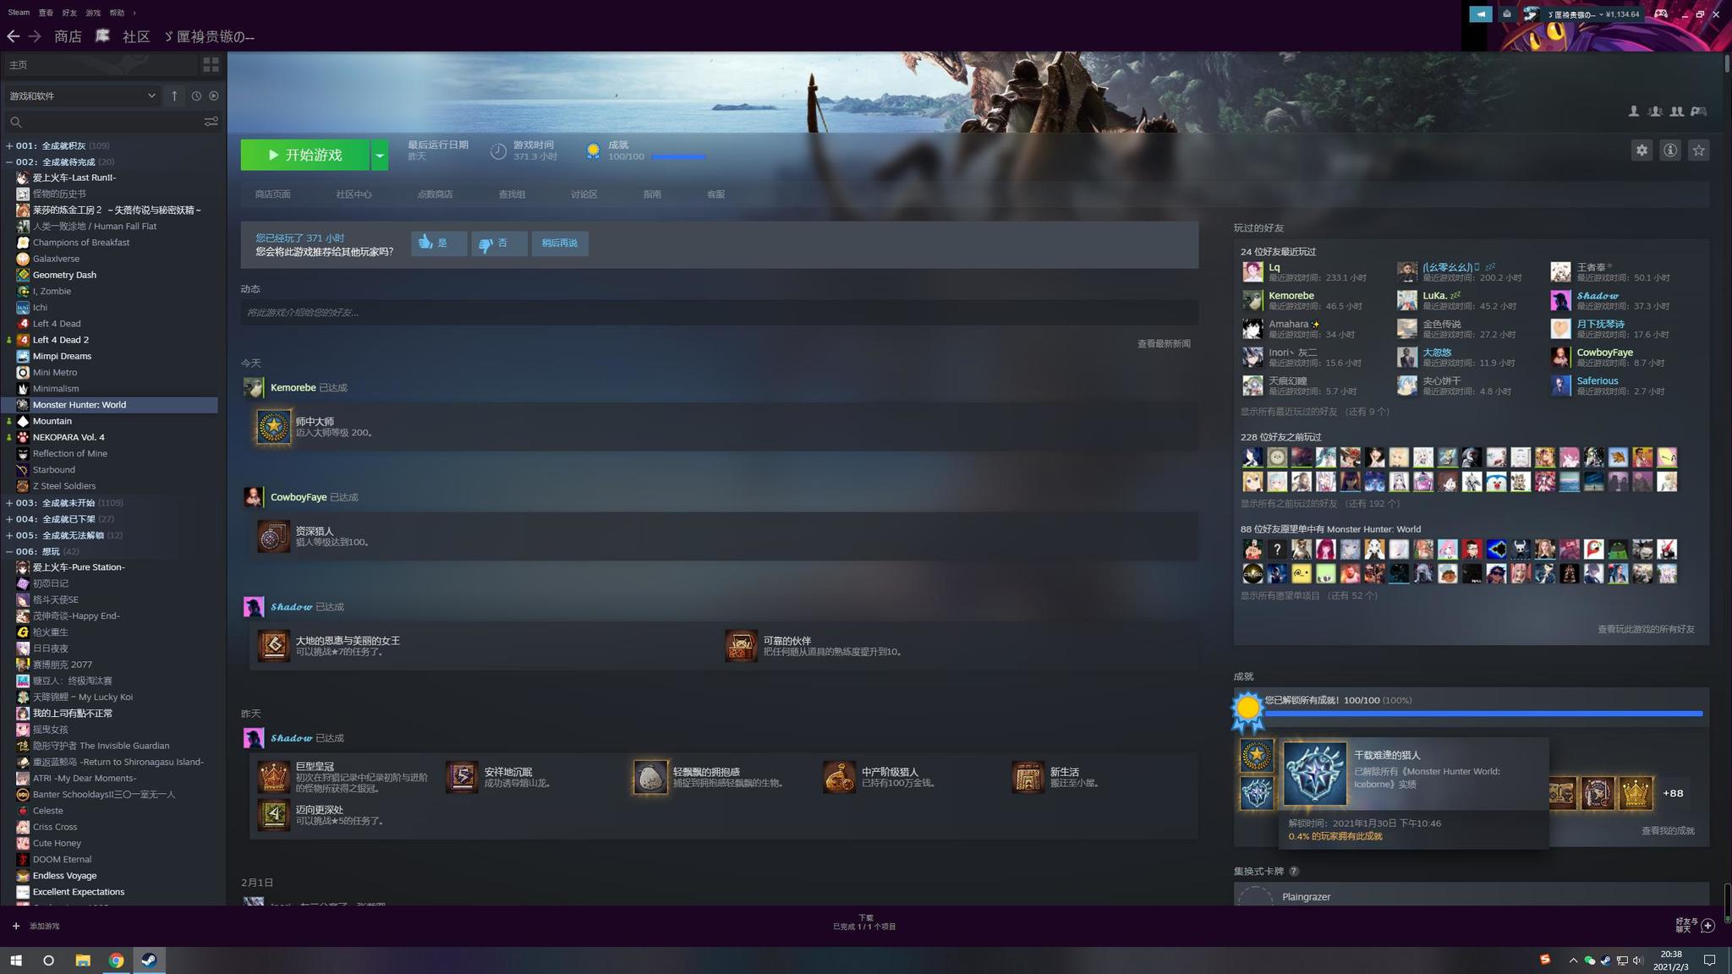This screenshot has height=974, width=1732.
Task: Open library advanced filter sliders icon
Action: click(211, 122)
